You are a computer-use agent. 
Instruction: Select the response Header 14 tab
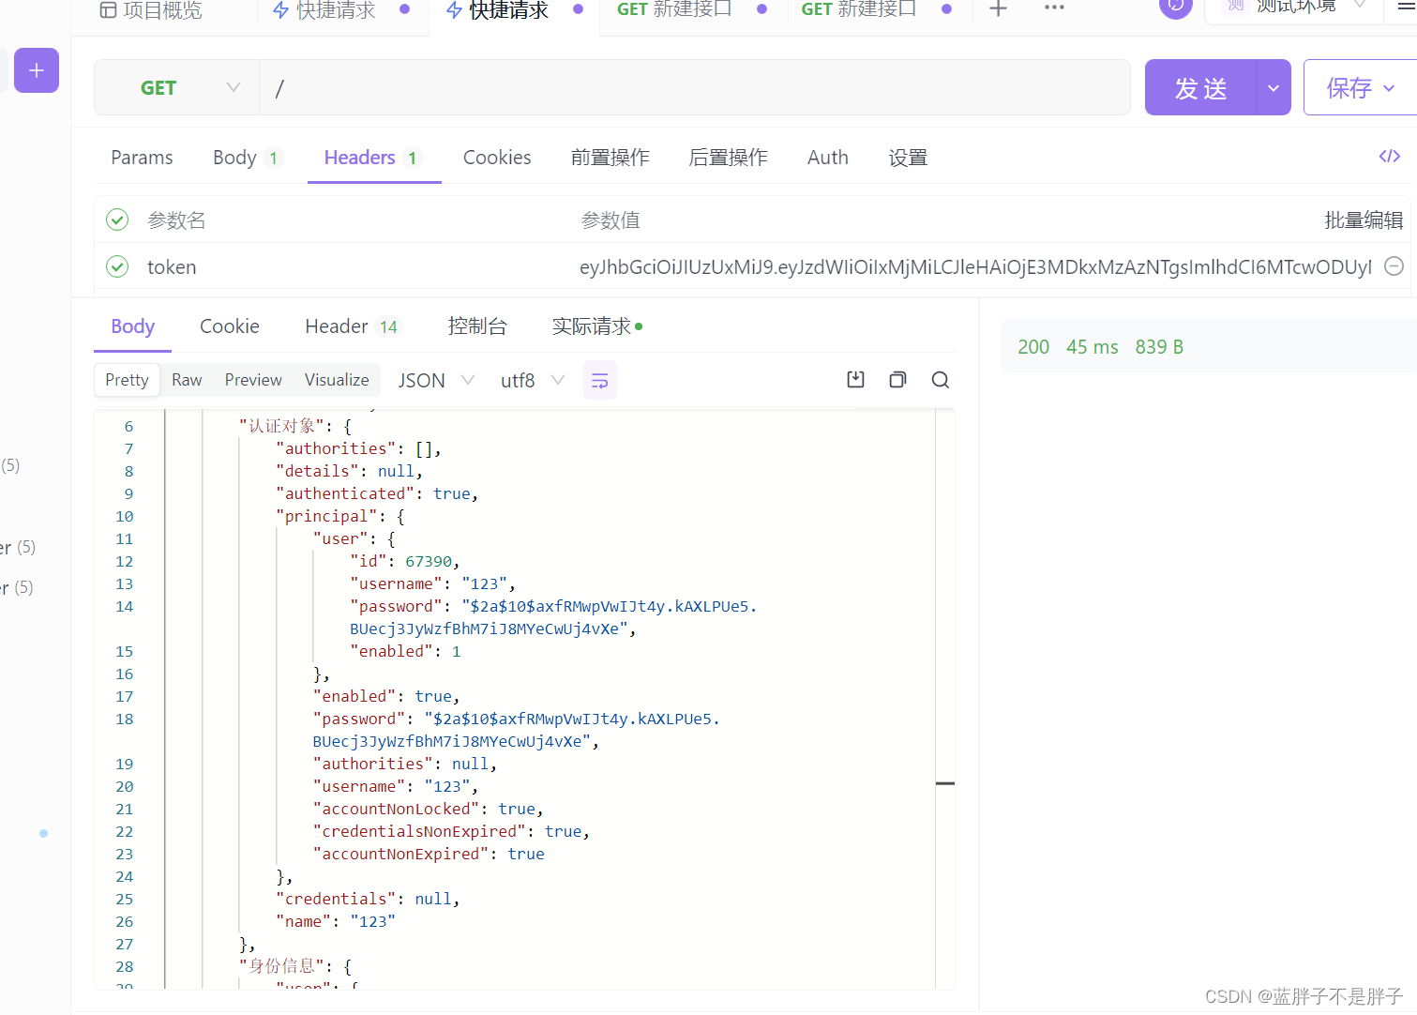point(353,326)
